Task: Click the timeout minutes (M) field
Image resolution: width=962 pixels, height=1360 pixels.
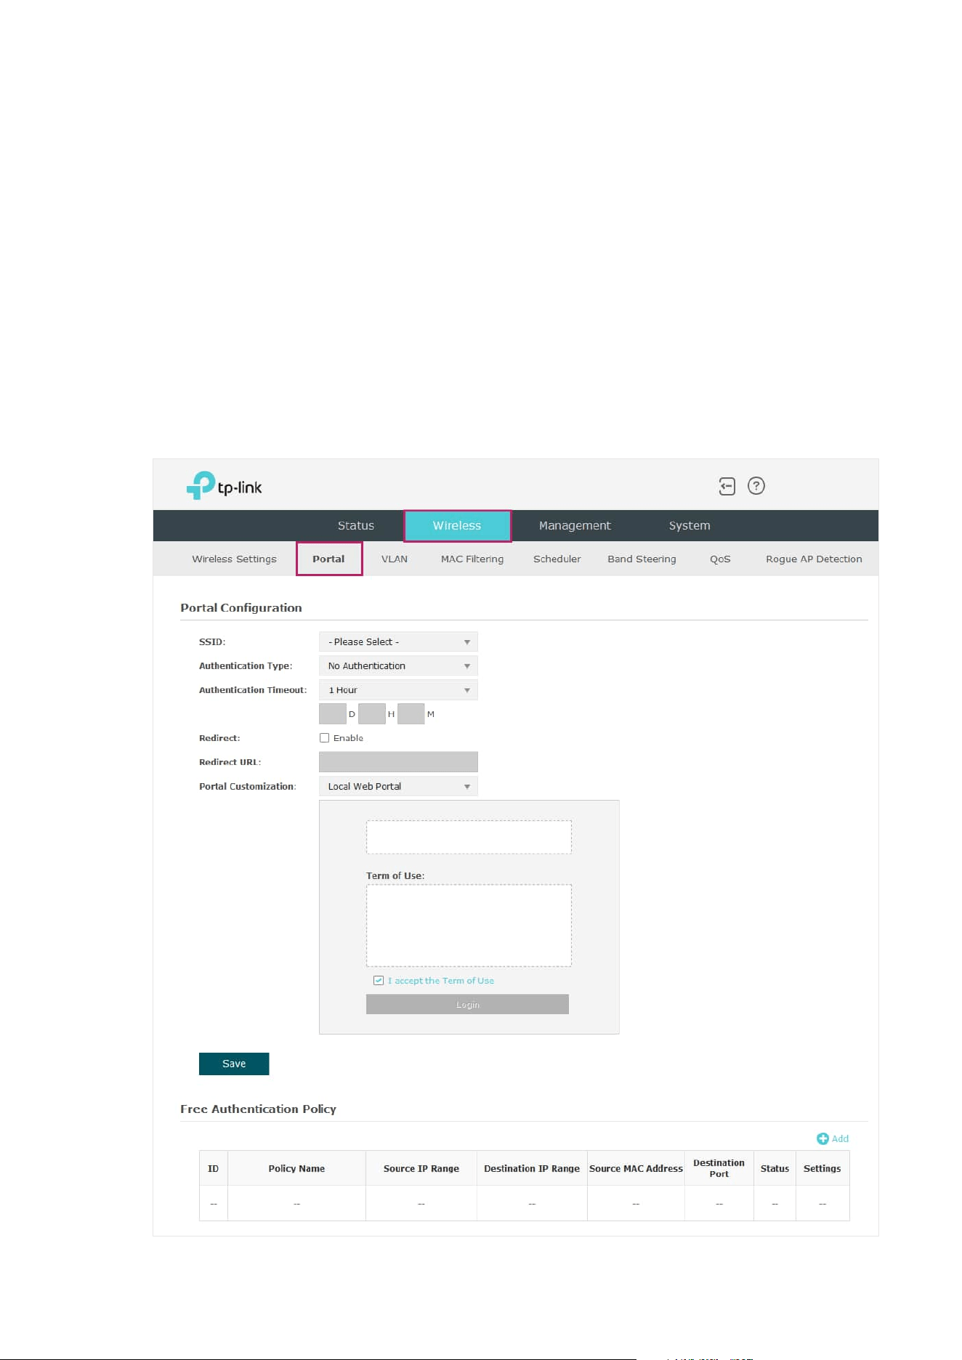Action: pyautogui.click(x=411, y=713)
